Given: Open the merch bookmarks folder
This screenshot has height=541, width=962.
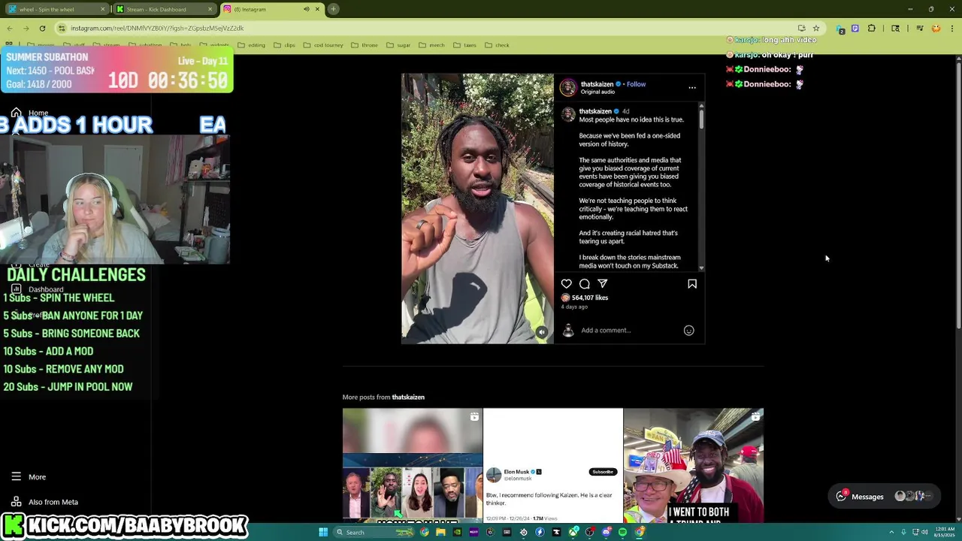Looking at the screenshot, I should pyautogui.click(x=432, y=45).
